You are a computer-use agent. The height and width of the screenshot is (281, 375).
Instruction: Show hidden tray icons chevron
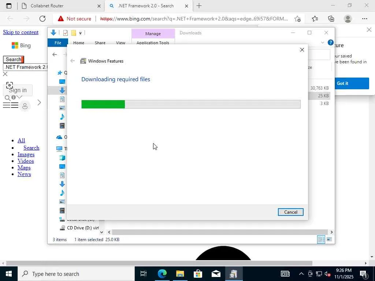pyautogui.click(x=301, y=274)
